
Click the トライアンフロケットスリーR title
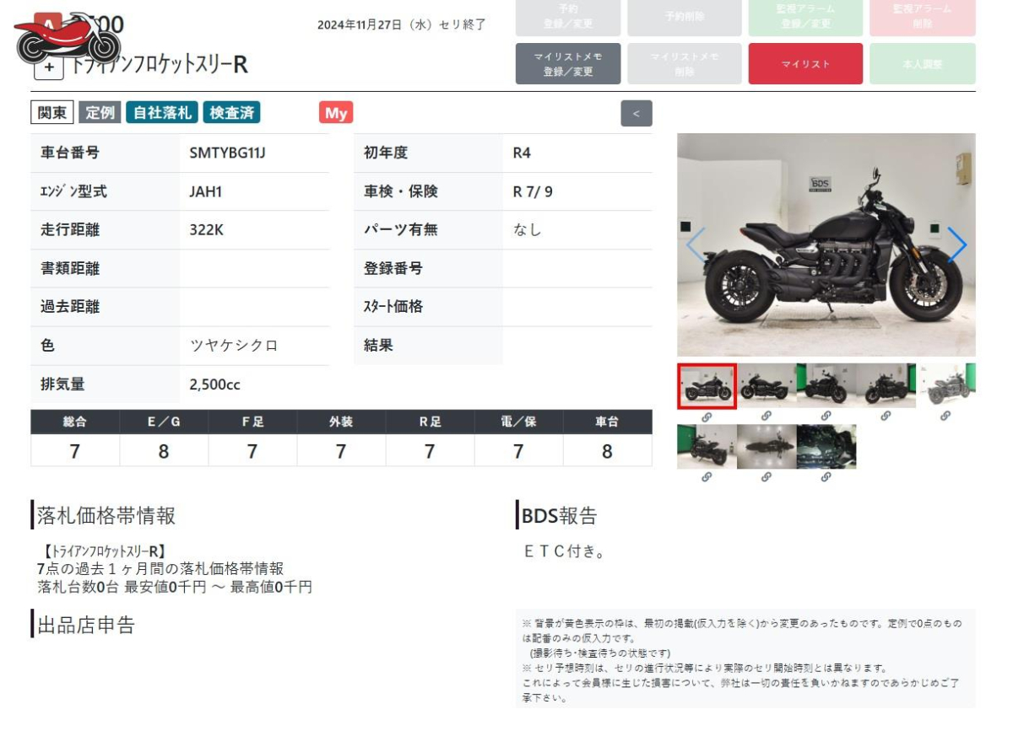point(159,65)
